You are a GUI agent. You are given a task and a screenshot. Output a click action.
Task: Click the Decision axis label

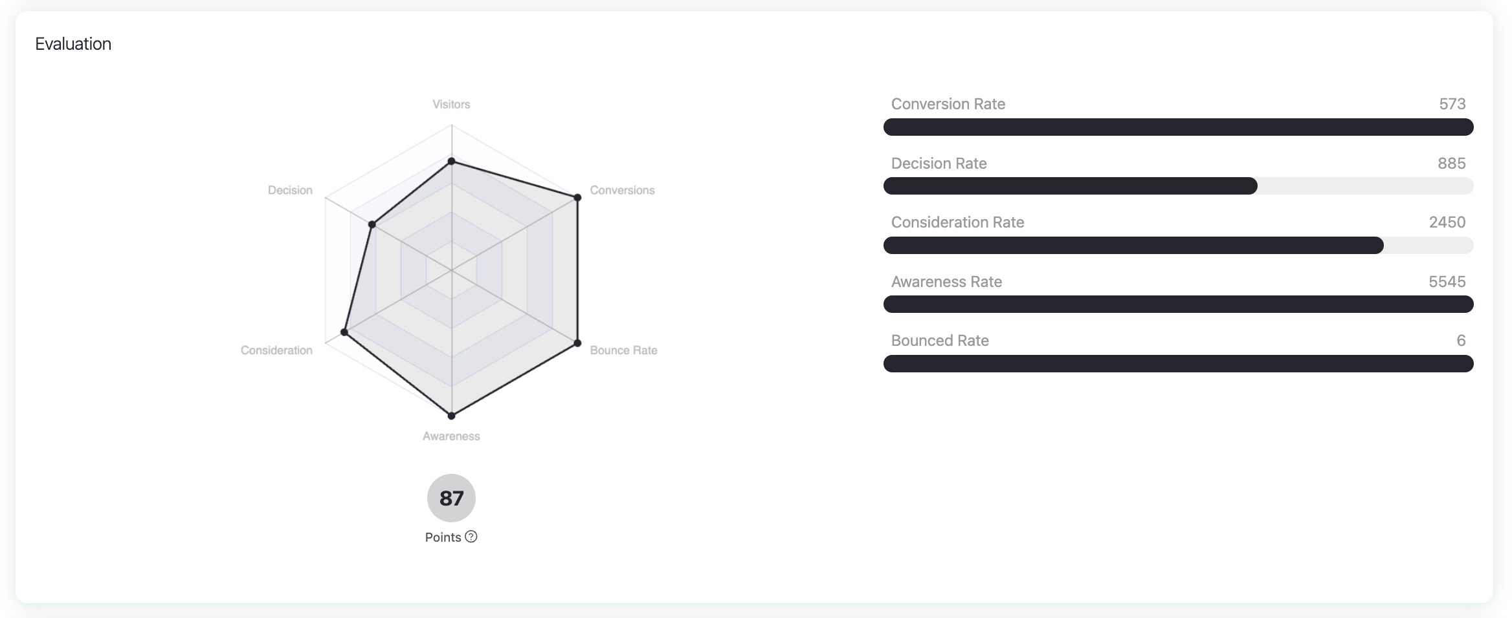[290, 190]
